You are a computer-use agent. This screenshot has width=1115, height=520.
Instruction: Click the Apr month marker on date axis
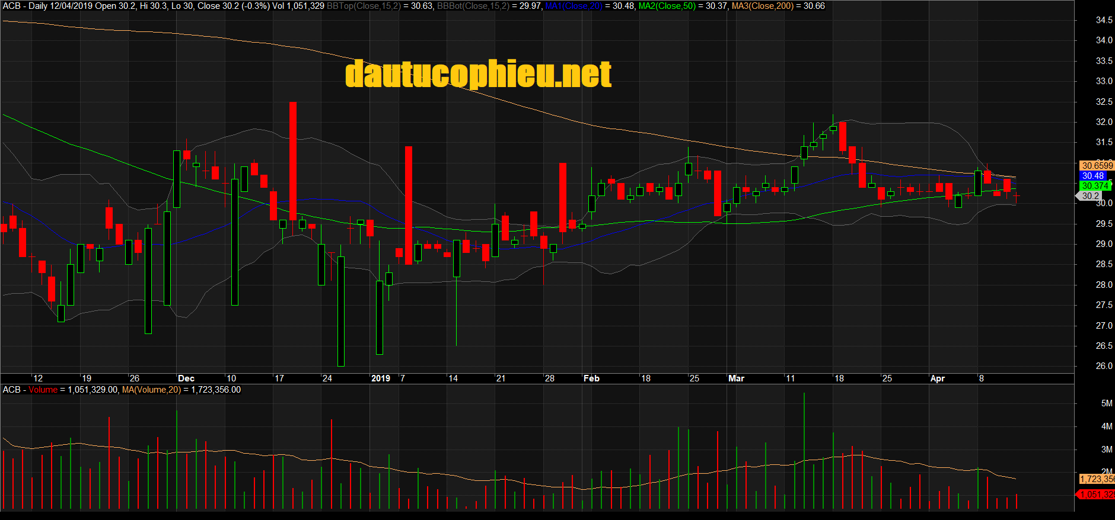coord(937,378)
